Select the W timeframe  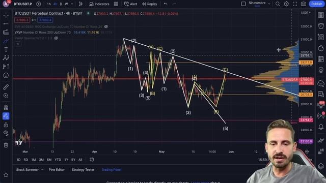(x=66, y=4)
